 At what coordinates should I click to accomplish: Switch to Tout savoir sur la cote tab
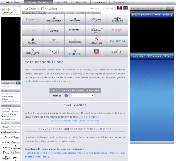[61, 13]
